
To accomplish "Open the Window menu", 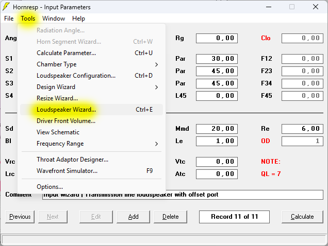I will click(x=54, y=19).
